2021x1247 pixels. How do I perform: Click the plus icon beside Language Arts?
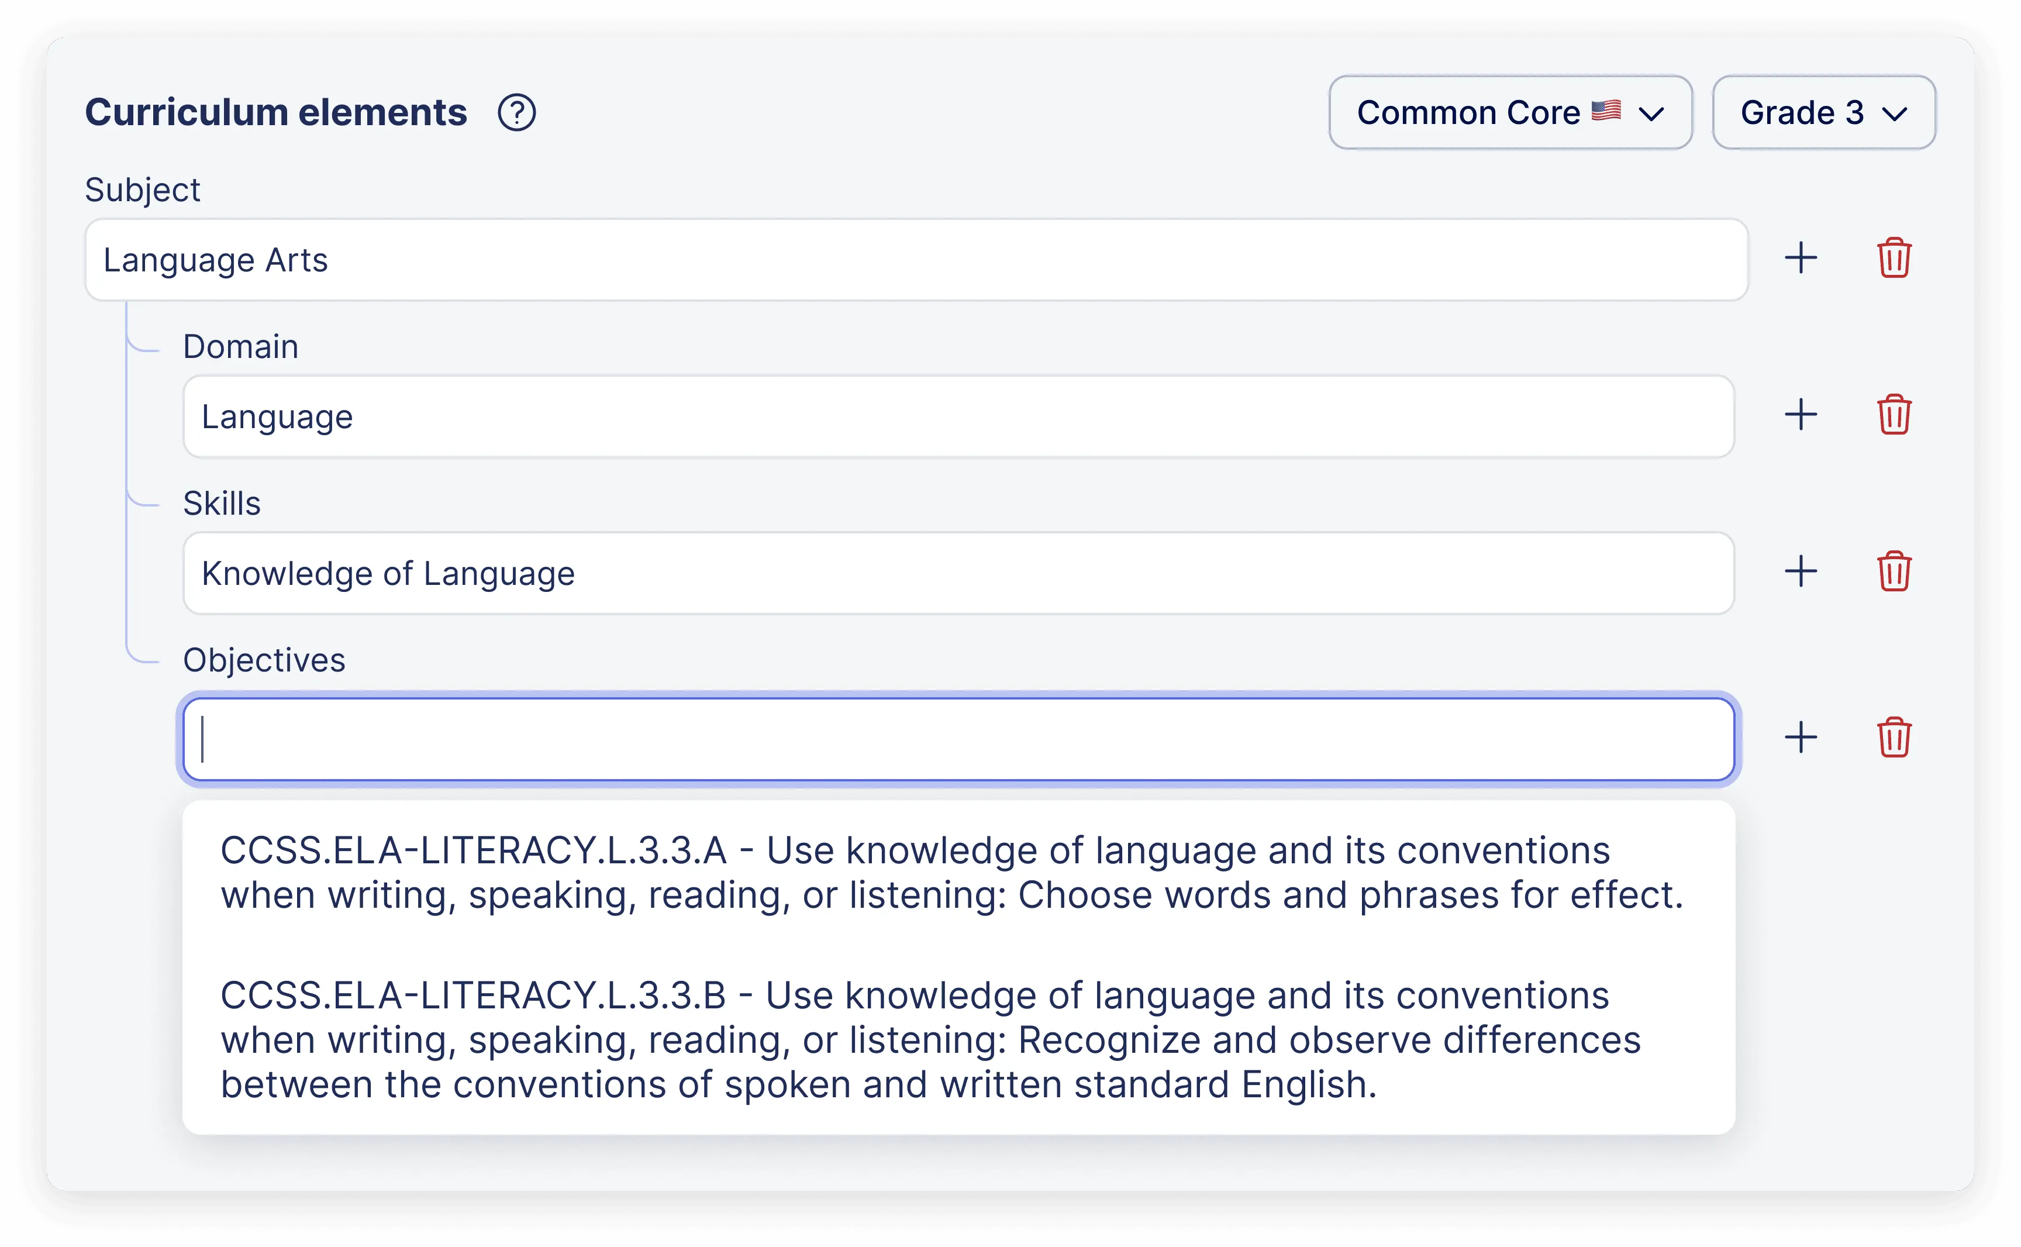tap(1801, 258)
